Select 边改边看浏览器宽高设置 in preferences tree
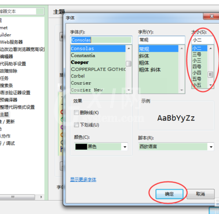The image size is (219, 214). 22,49
